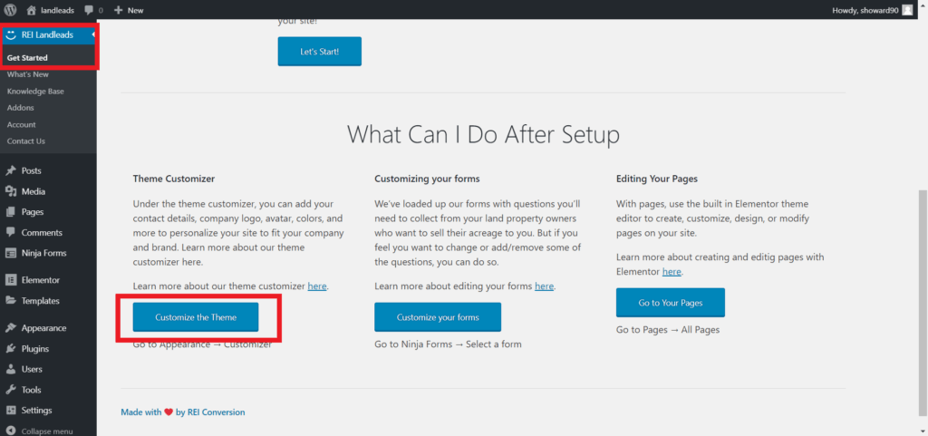Open the landleads site home icon
Screen dimensions: 928x436
[32, 10]
